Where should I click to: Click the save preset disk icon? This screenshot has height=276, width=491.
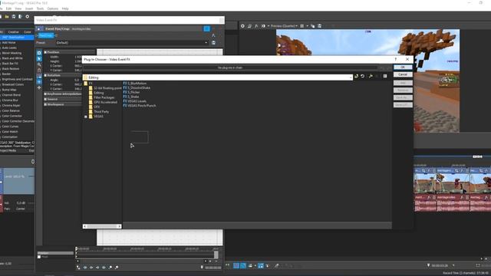(x=213, y=43)
